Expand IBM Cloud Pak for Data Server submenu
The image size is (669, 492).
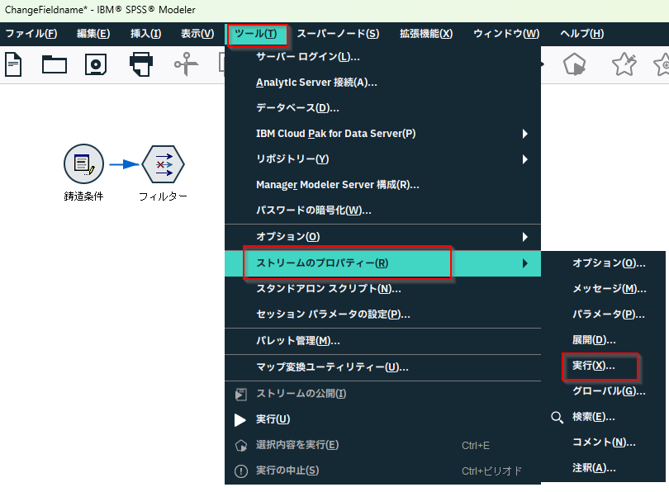(x=382, y=134)
